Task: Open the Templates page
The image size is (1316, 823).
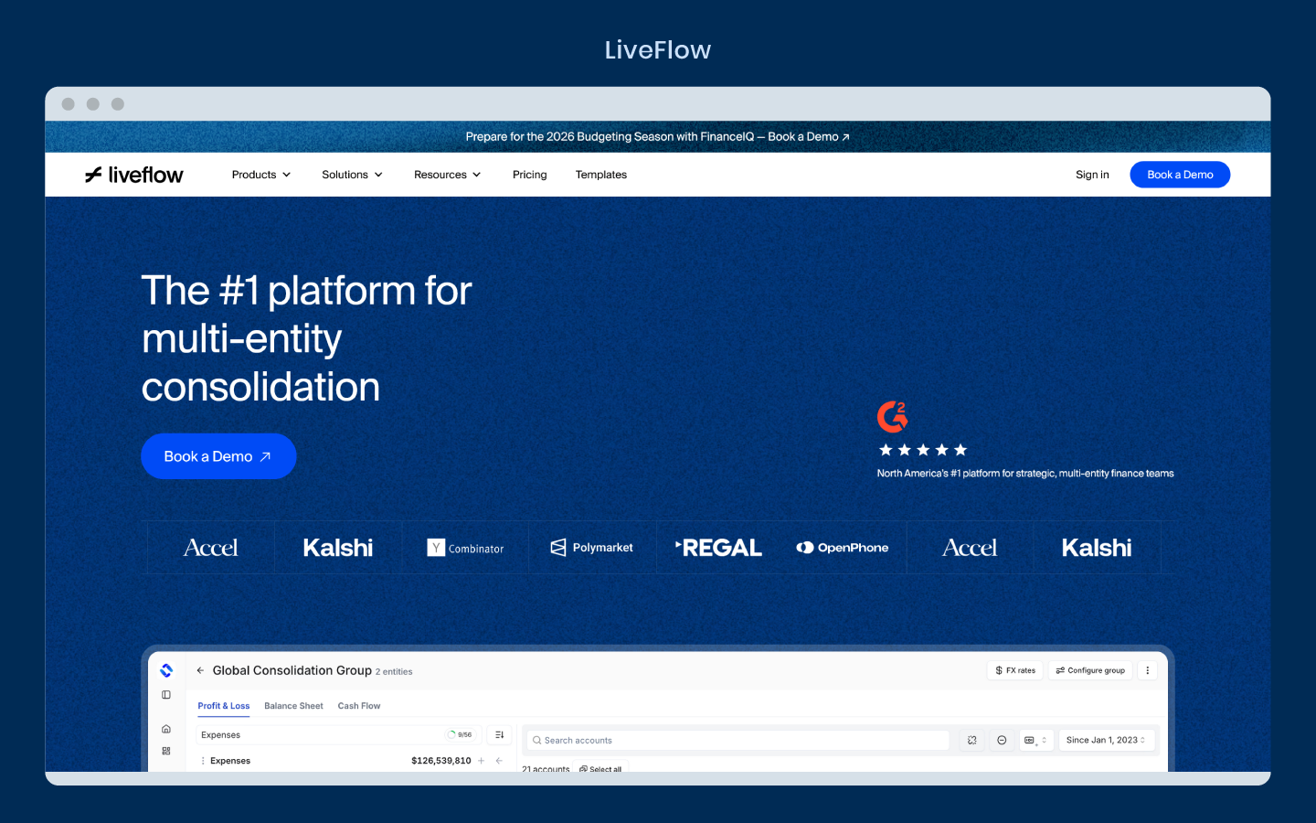Action: click(601, 175)
